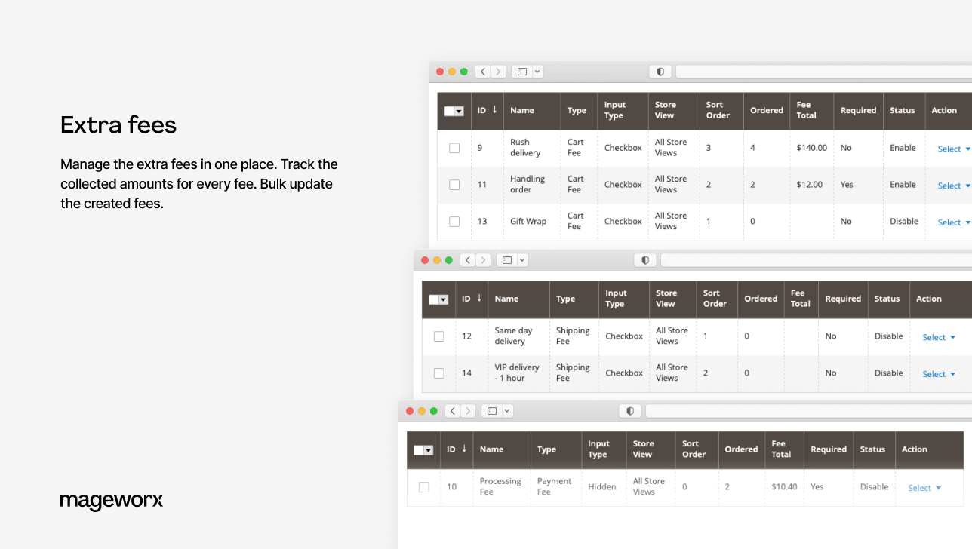Click the mageworx logo

pos(112,501)
